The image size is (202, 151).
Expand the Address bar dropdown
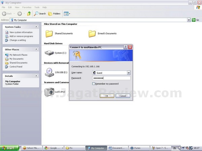click(x=189, y=20)
